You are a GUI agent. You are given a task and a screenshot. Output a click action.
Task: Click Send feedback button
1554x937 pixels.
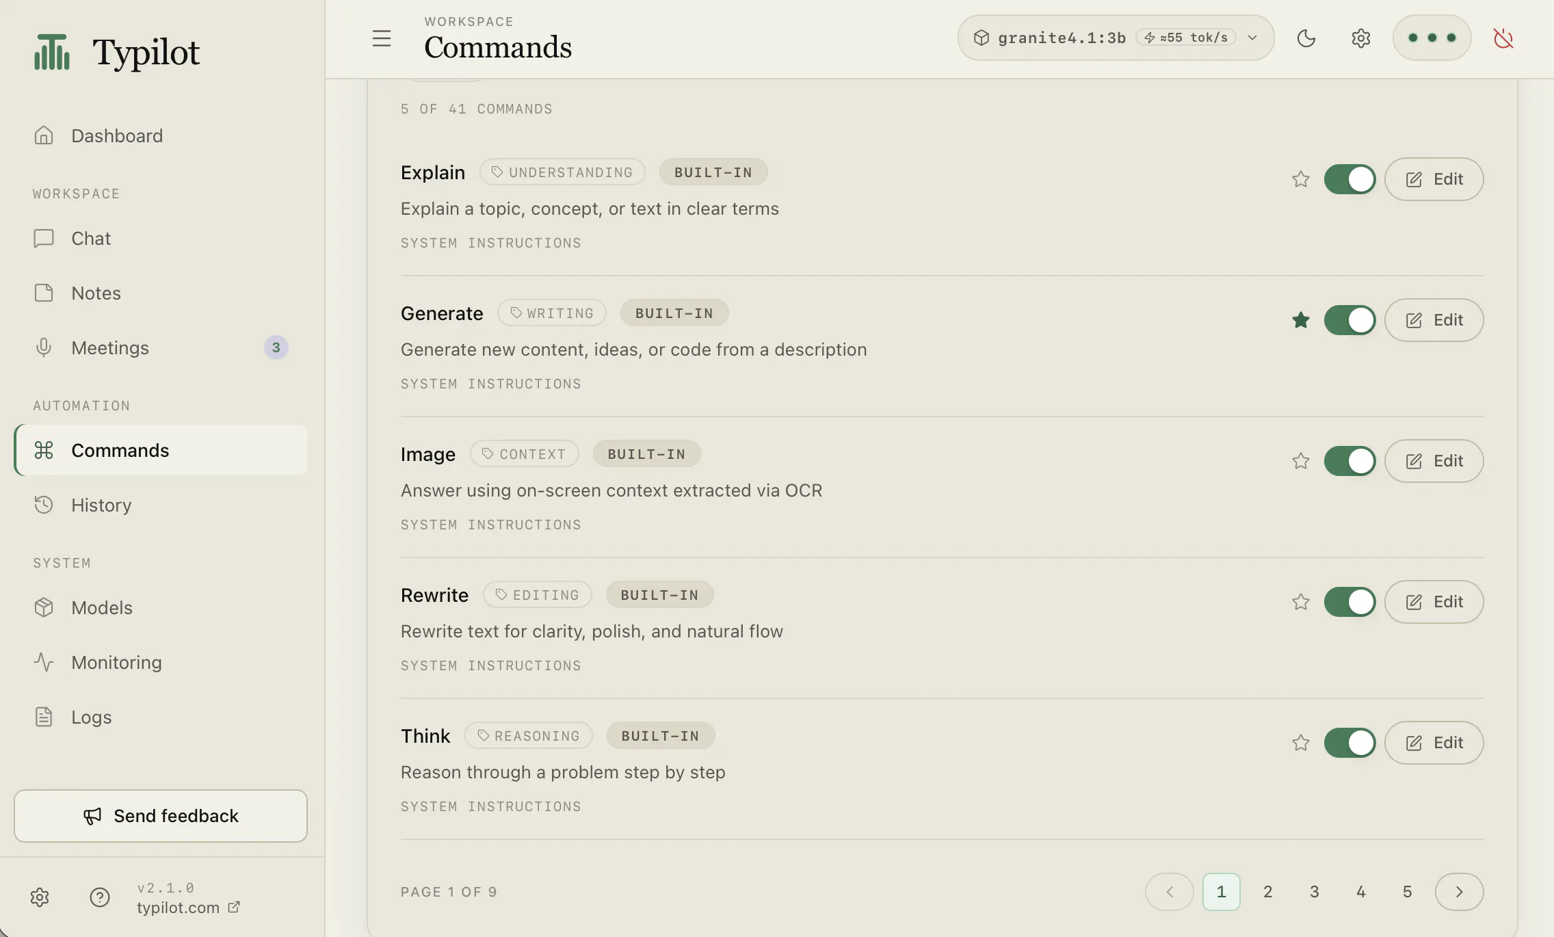(161, 816)
